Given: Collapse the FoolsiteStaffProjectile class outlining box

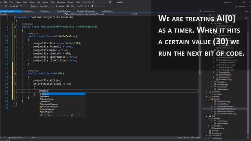Looking at the screenshot, I should (15, 27).
